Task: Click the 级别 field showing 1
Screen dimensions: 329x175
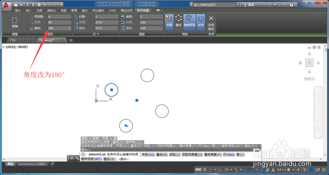Action: click(x=151, y=17)
